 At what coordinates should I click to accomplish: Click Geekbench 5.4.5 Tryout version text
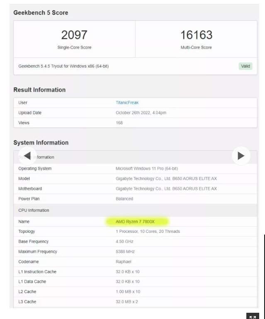click(x=63, y=66)
